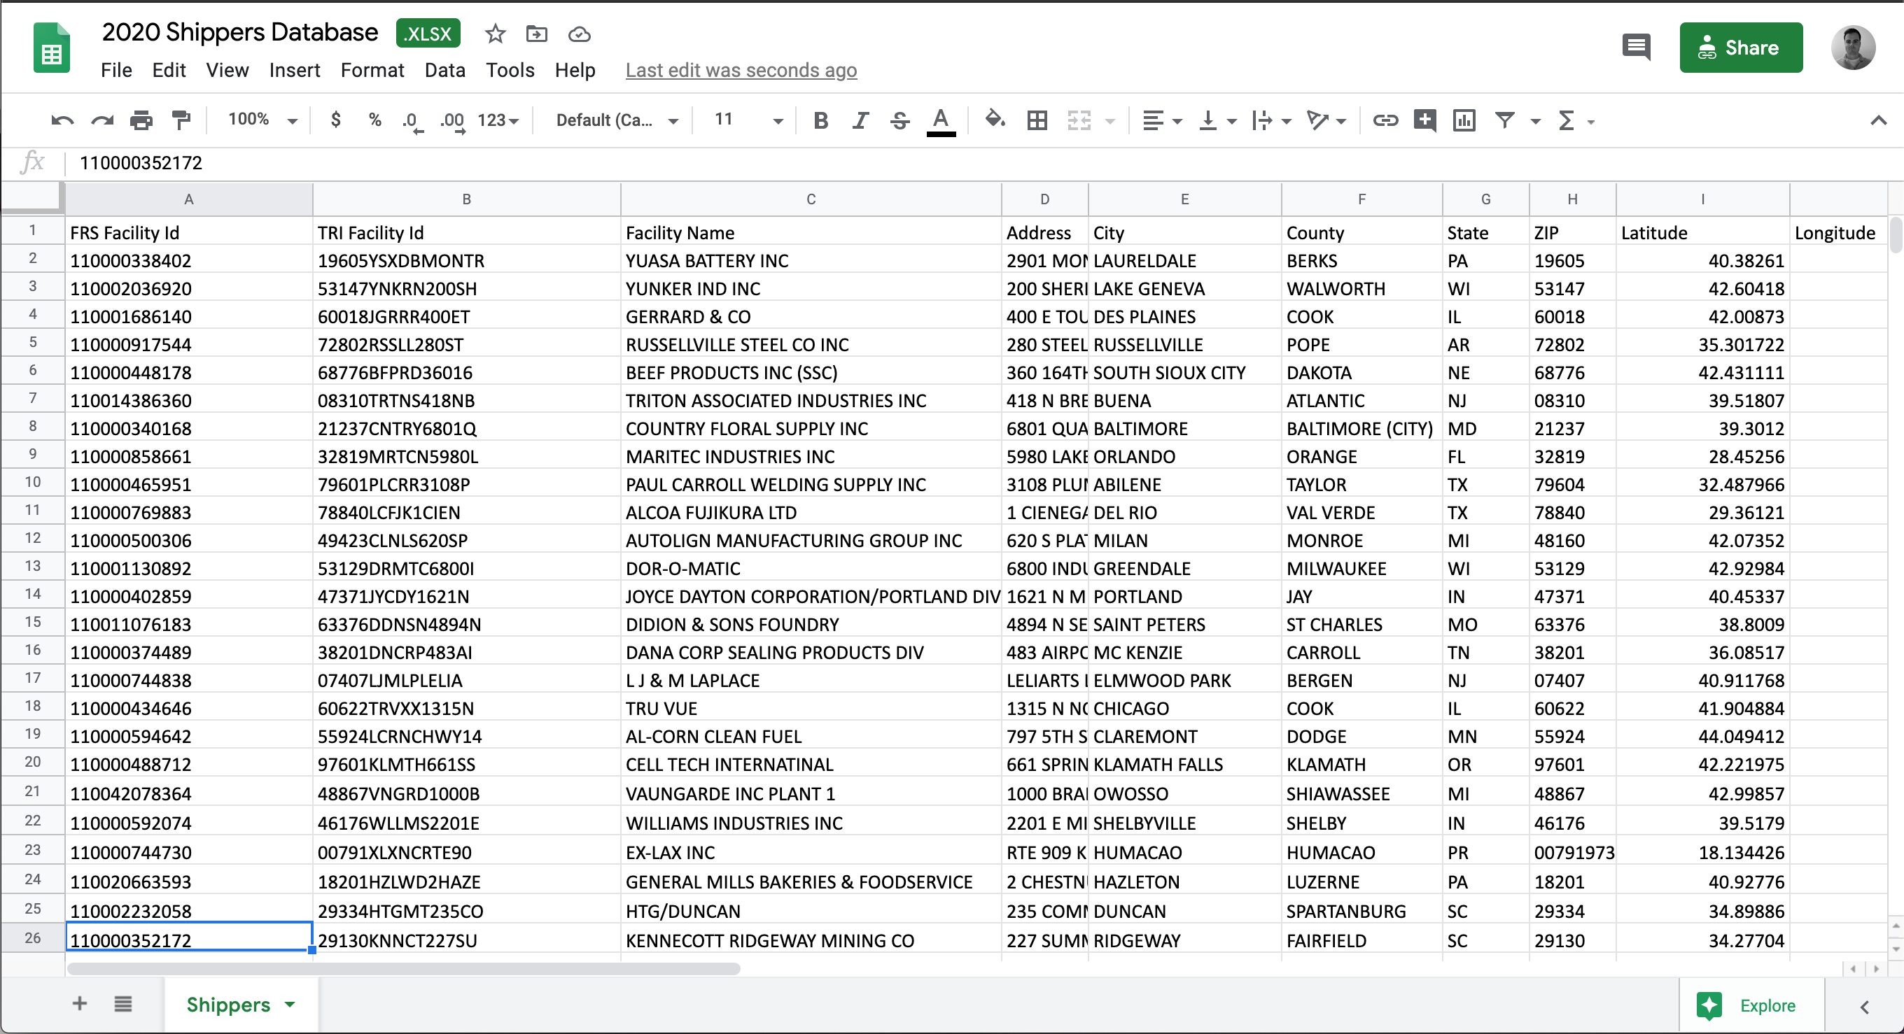Screen dimensions: 1904x1034
Task: Click the Undo arrow icon
Action: click(62, 120)
